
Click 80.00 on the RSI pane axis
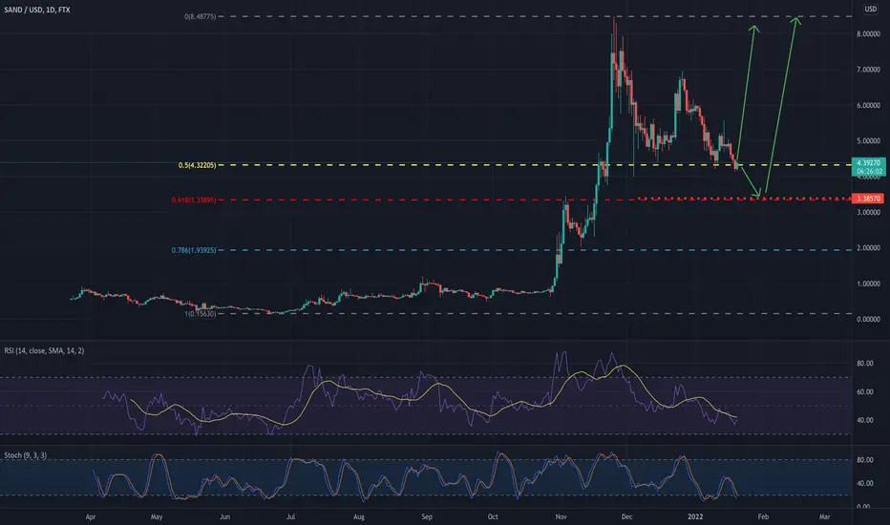[x=865, y=364]
